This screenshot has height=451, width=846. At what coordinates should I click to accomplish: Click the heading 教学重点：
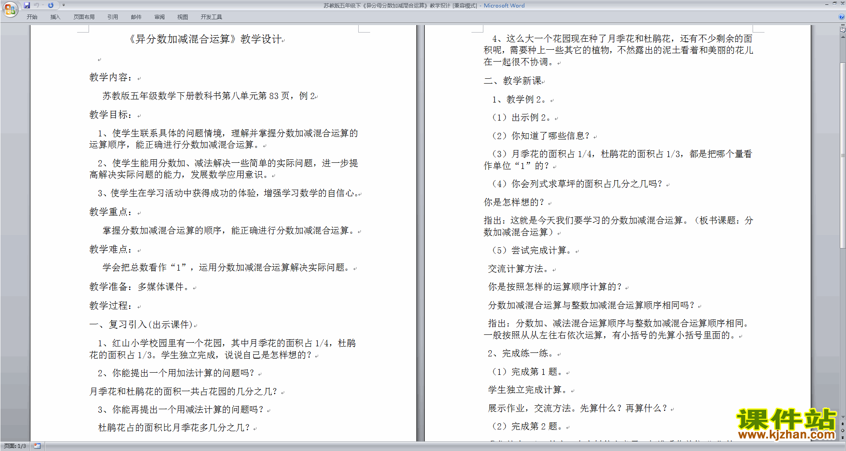click(111, 212)
